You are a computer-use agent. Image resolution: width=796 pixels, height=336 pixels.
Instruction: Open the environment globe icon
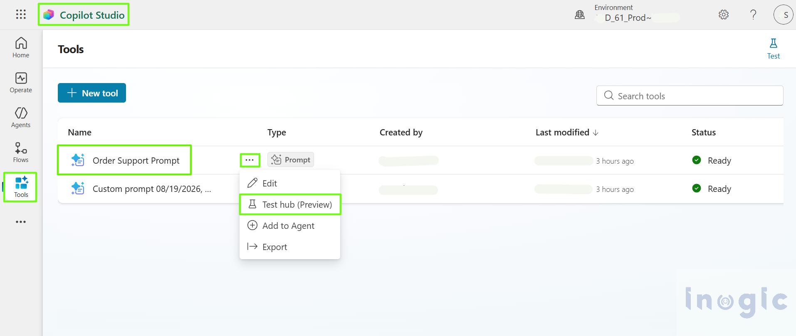579,15
